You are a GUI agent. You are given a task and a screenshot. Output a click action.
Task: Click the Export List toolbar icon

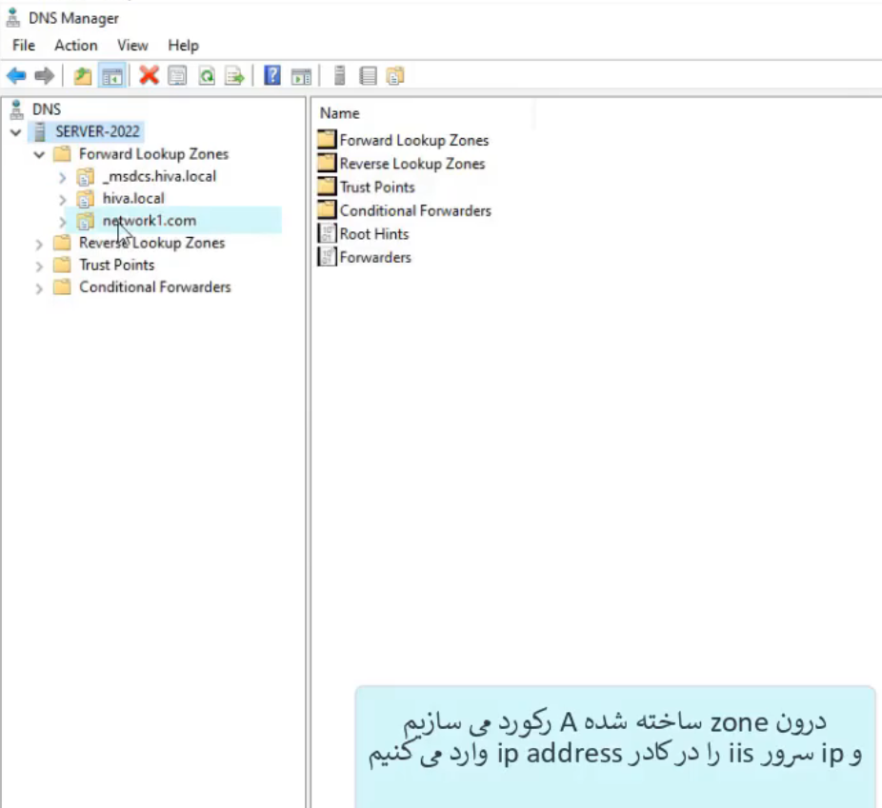click(x=234, y=75)
